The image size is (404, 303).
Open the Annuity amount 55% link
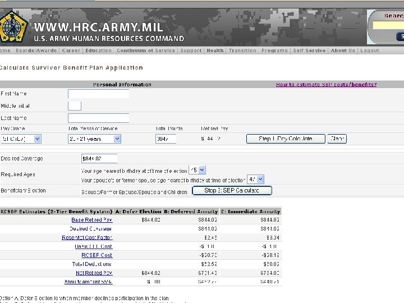[x=89, y=282]
